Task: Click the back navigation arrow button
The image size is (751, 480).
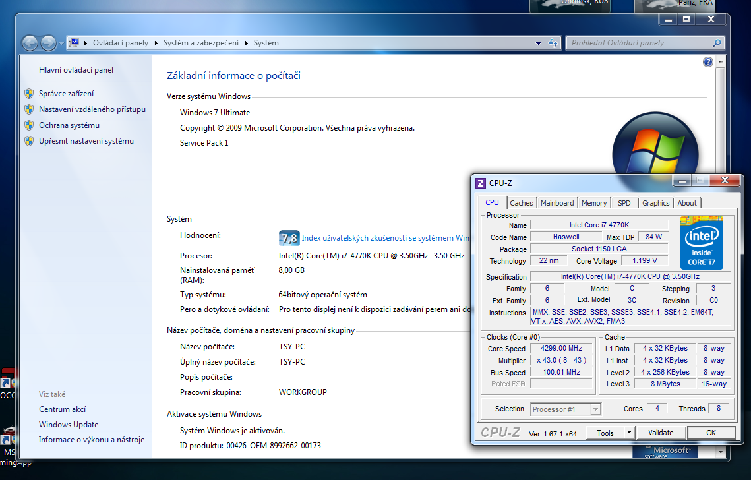Action: point(30,44)
